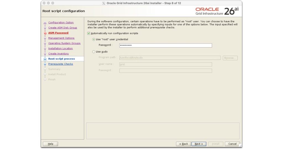The height and width of the screenshot is (149, 283).
Task: Click Next to continue installation
Action: [x=199, y=144]
